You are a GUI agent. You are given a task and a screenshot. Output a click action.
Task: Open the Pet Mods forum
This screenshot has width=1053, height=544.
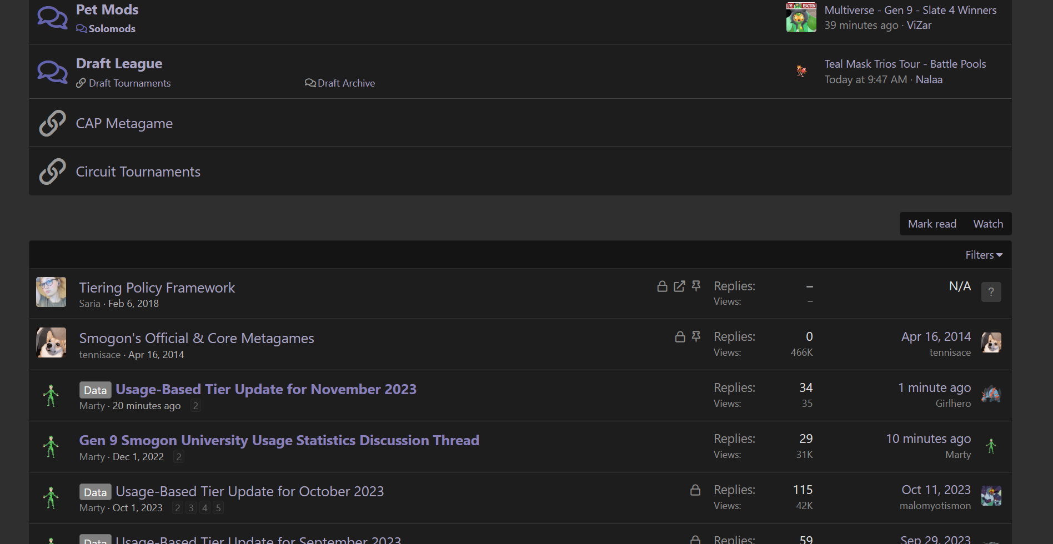click(107, 9)
